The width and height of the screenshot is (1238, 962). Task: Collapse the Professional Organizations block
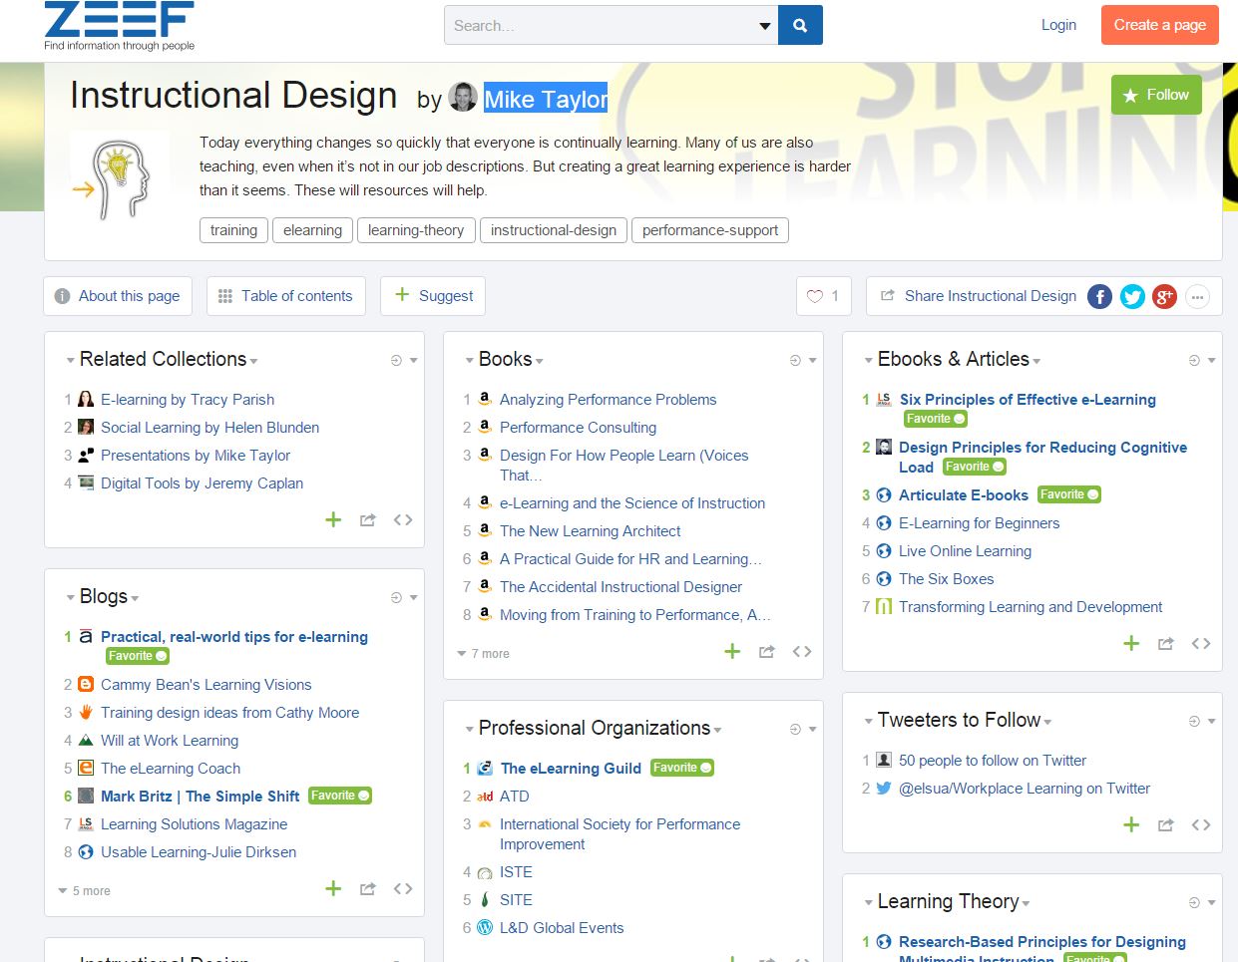tap(469, 730)
